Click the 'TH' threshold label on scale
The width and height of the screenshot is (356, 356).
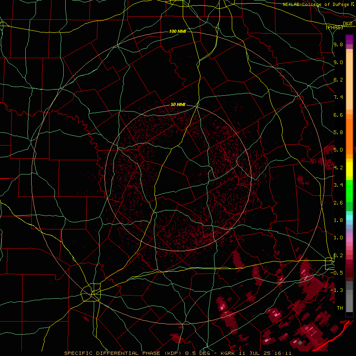click(x=340, y=308)
